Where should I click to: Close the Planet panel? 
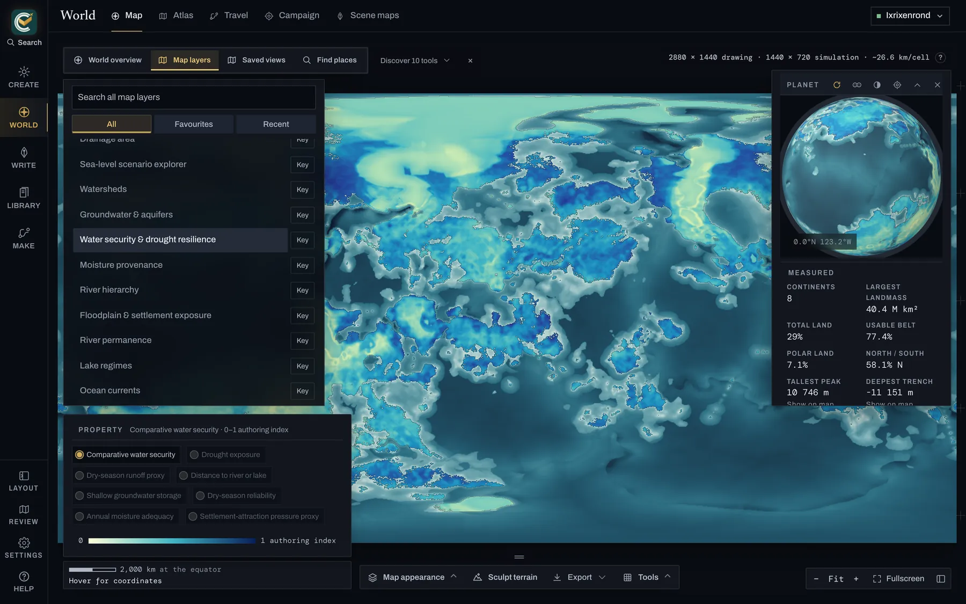(x=938, y=85)
